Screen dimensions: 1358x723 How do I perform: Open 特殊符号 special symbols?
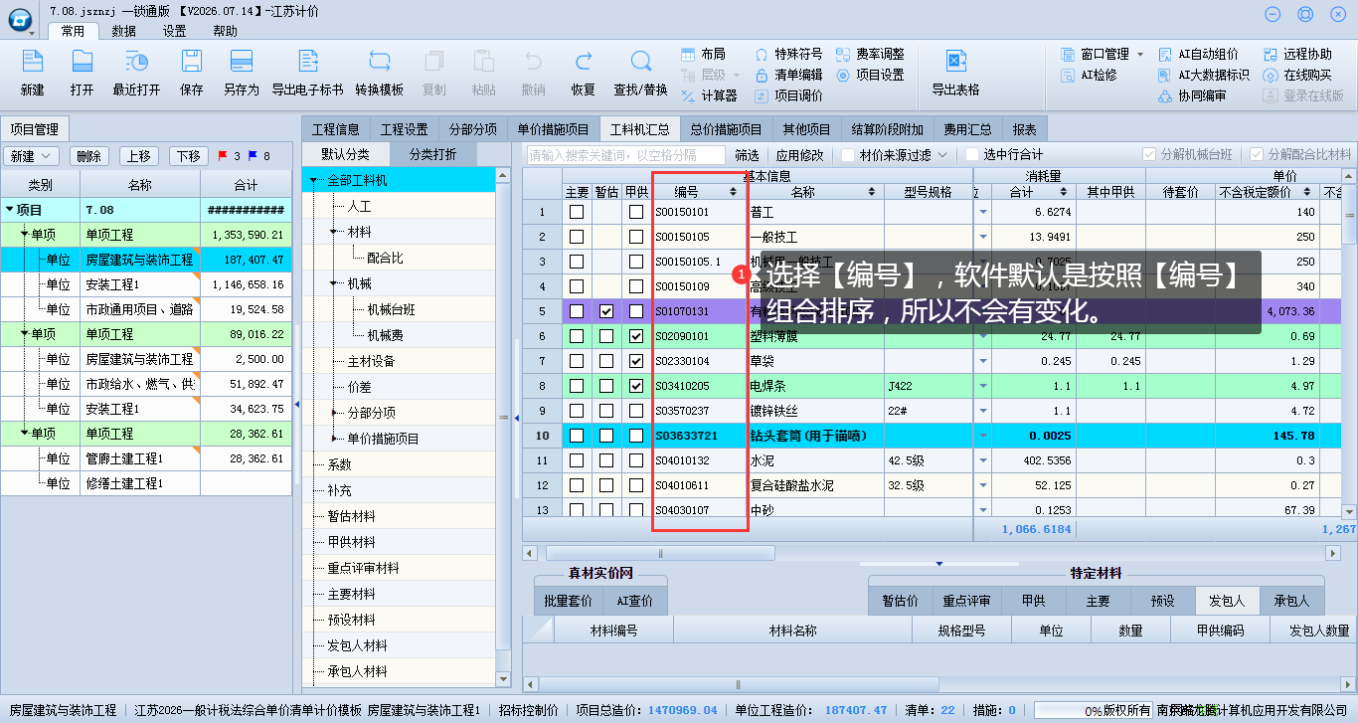click(788, 54)
